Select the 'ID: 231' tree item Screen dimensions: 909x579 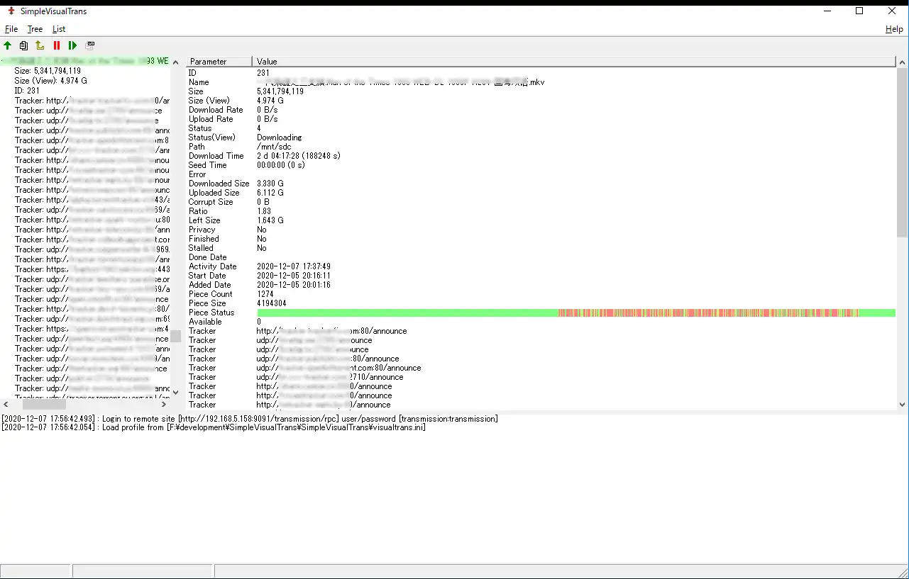27,91
